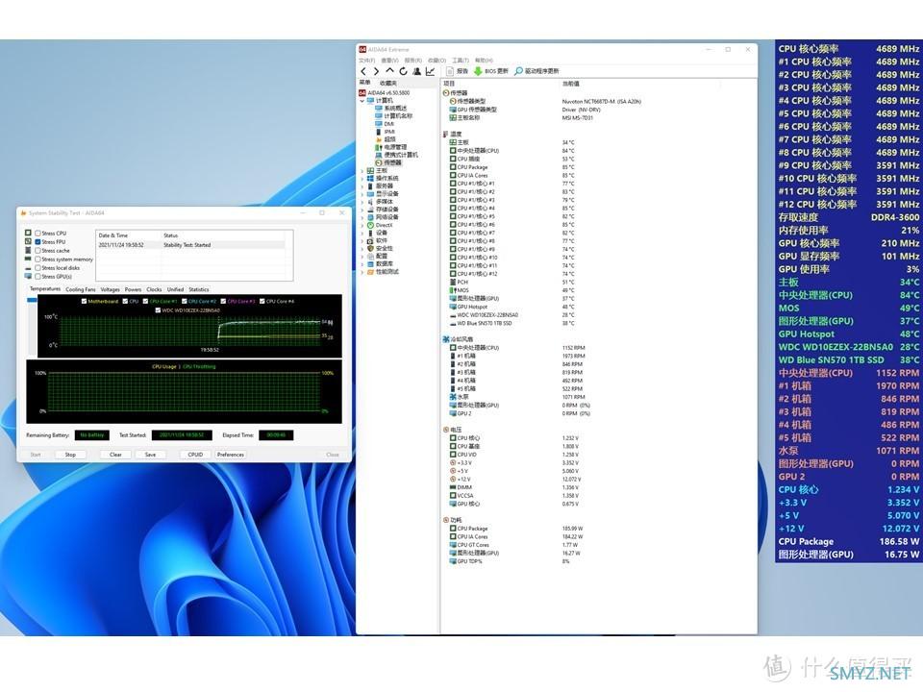The width and height of the screenshot is (923, 692).
Task: Select DirectX in the AIDA64 tree
Action: click(x=380, y=225)
